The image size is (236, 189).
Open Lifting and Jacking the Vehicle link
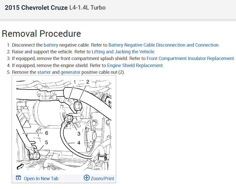click(123, 52)
